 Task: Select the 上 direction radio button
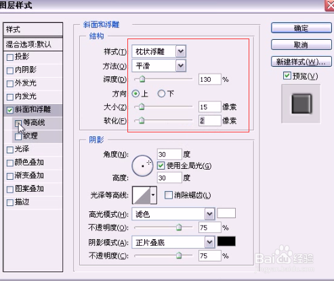(x=135, y=93)
